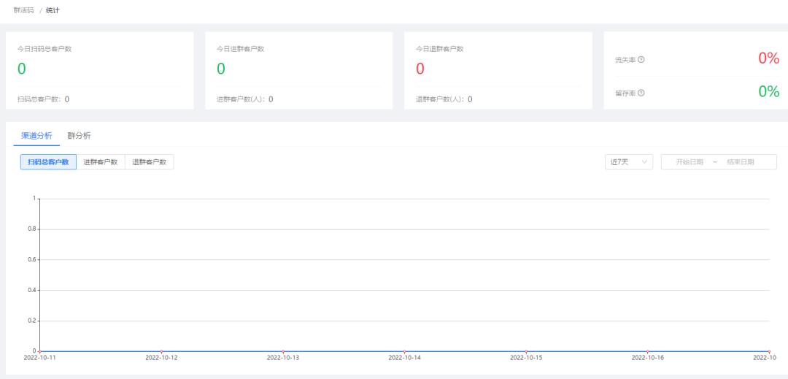Click the 今日扫码总客户数 statistics card
This screenshot has height=379, width=788.
coord(100,71)
